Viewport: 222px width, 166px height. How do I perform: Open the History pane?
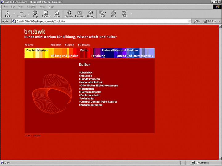(x=91, y=14)
